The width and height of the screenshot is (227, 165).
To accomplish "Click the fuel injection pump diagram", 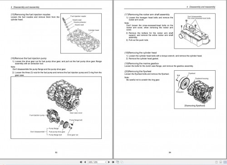I will point(56,107).
